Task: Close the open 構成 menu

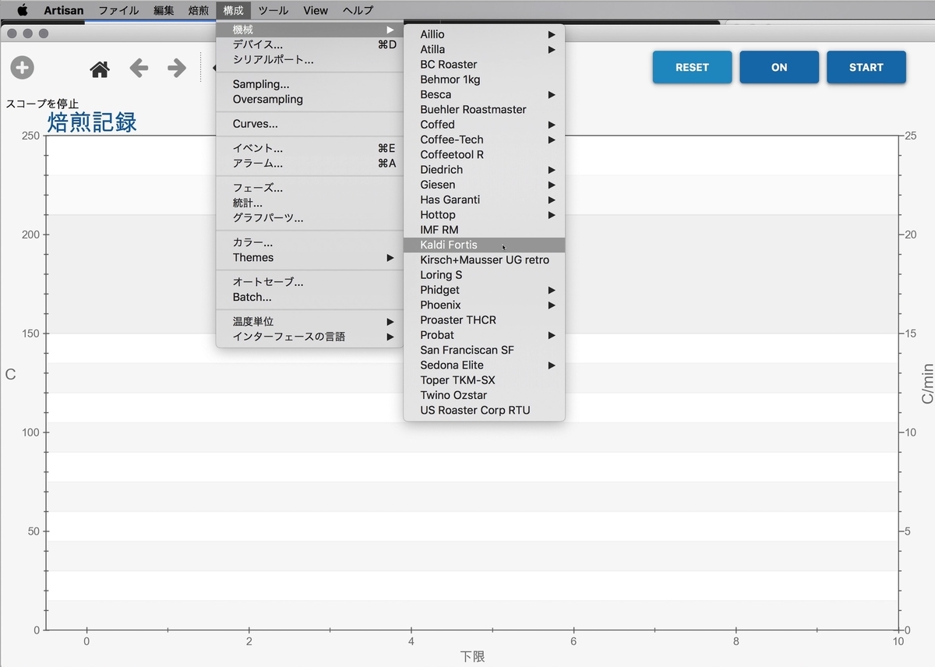Action: (234, 10)
